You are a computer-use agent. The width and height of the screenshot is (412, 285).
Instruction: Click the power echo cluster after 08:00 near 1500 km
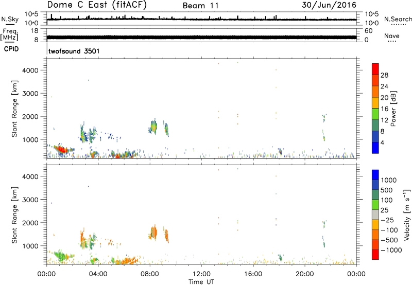click(153, 127)
